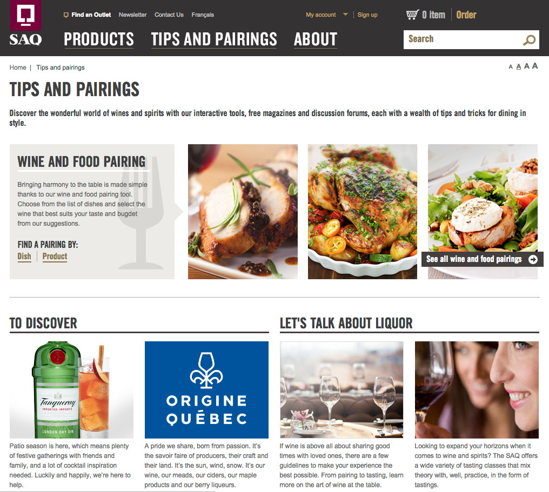Choose the underlined medium font size A

(x=519, y=66)
